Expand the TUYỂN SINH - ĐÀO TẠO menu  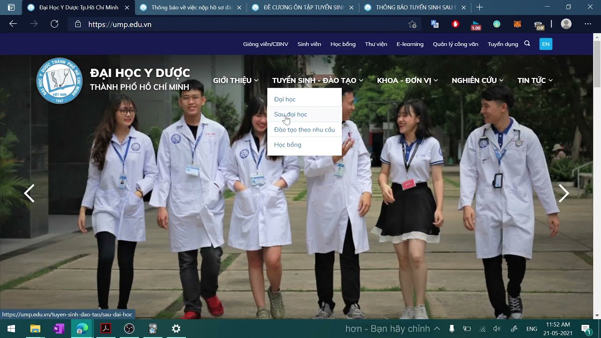click(318, 80)
